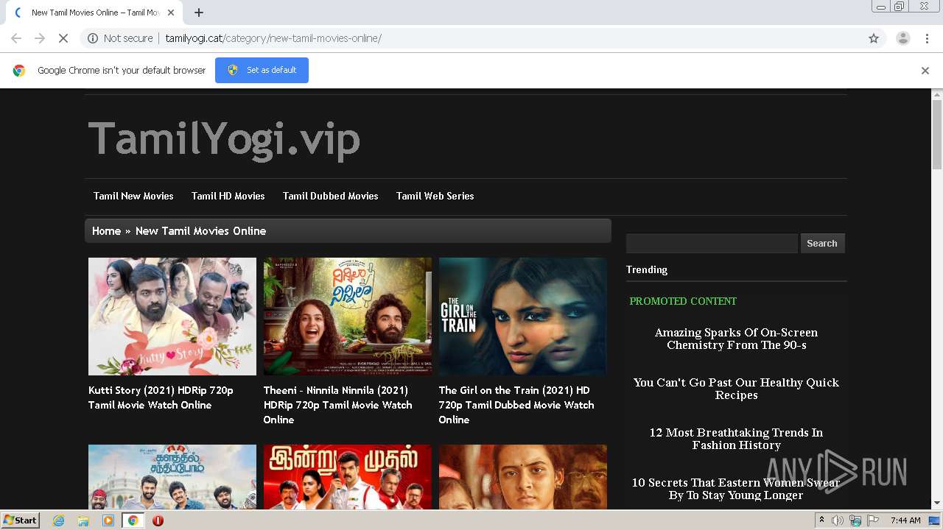Open the Chrome profile avatar
943x530 pixels.
click(x=902, y=38)
